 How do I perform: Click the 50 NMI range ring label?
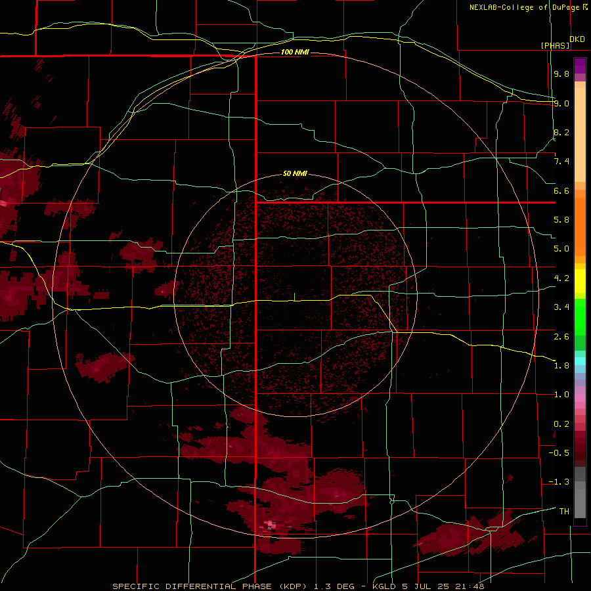[x=295, y=173]
